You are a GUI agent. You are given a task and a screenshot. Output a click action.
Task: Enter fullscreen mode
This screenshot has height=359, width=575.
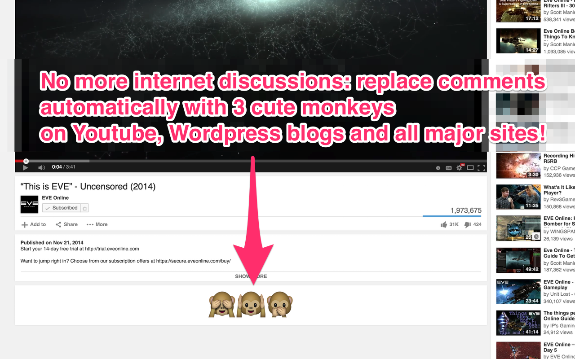[481, 168]
